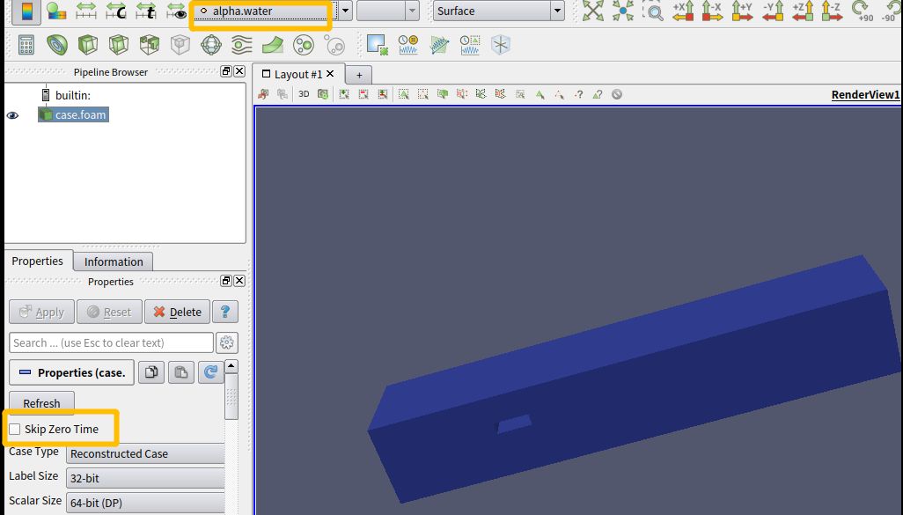Apply the Slice filter
Viewport: 903px width, 515px height.
tap(119, 45)
